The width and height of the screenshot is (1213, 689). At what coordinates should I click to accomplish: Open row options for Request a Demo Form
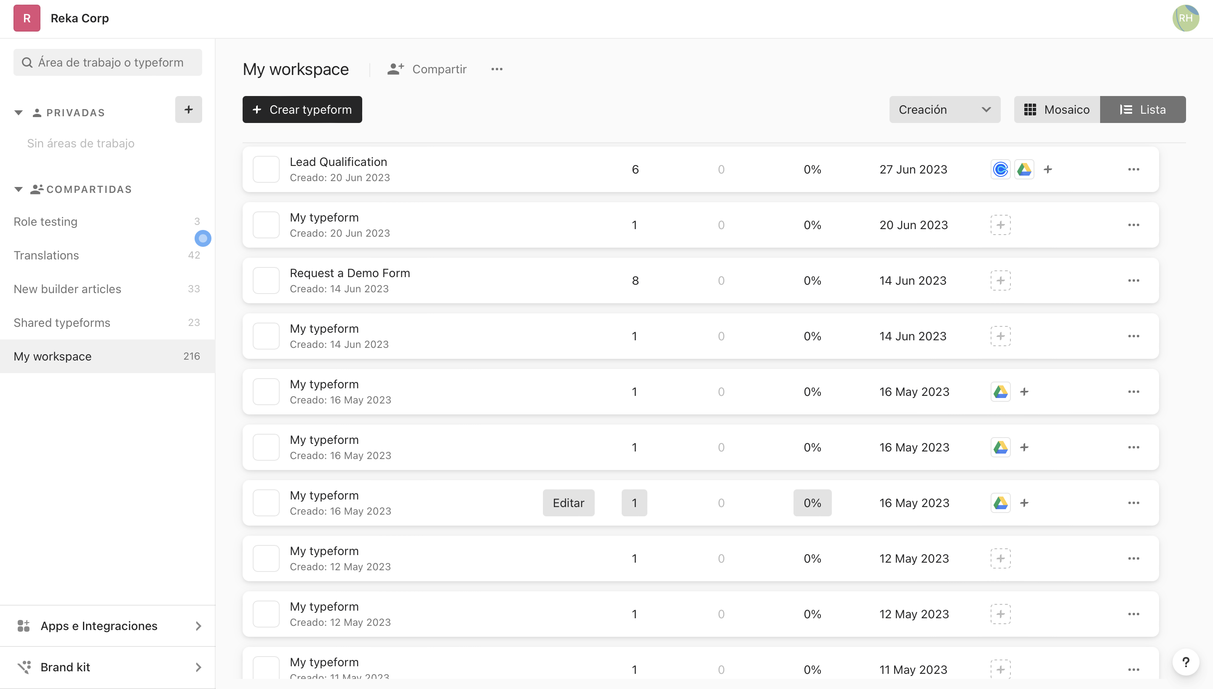coord(1134,280)
